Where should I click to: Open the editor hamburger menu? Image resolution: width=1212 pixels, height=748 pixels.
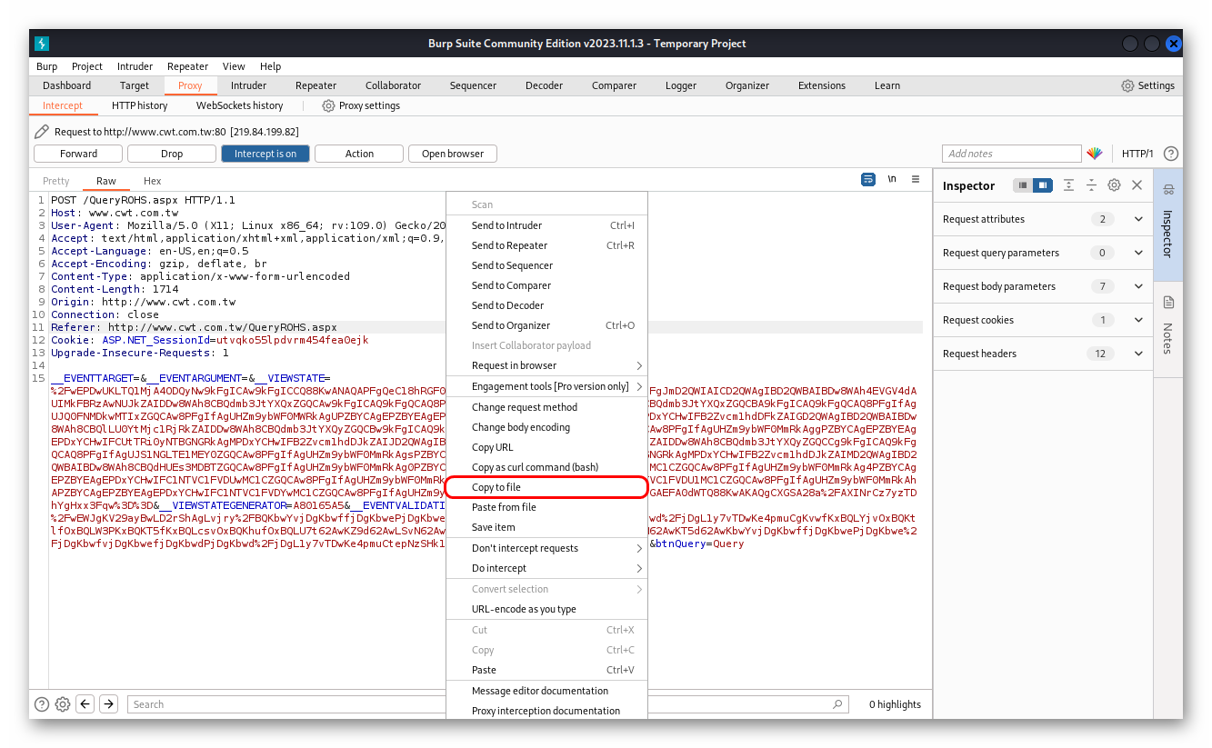click(916, 180)
